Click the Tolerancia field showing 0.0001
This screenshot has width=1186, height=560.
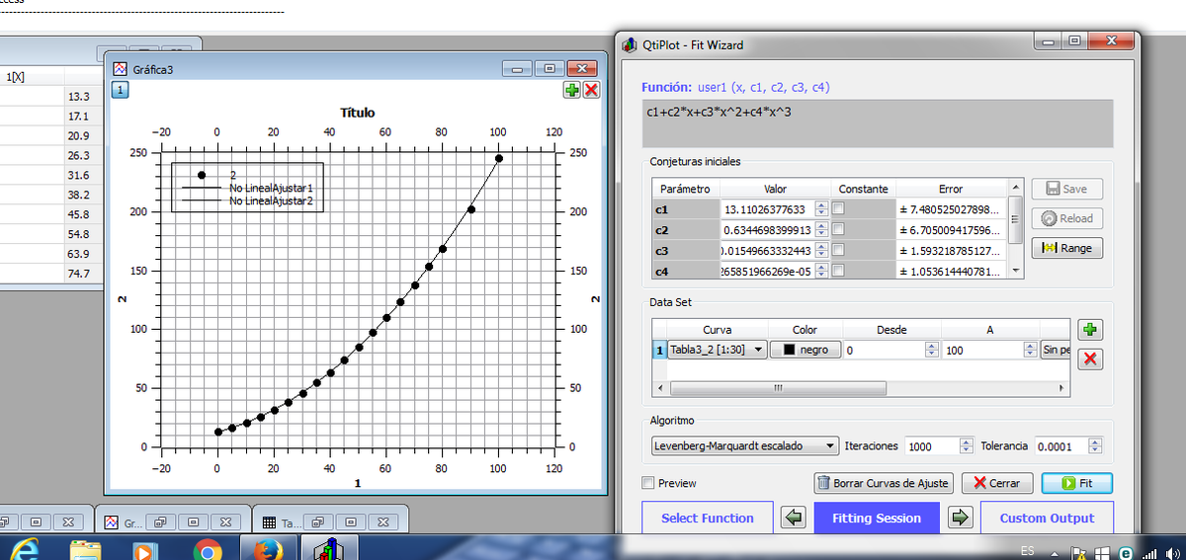point(1061,446)
